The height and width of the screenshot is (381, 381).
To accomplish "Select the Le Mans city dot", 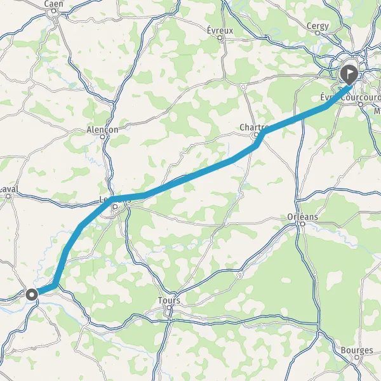I will coord(116,207).
